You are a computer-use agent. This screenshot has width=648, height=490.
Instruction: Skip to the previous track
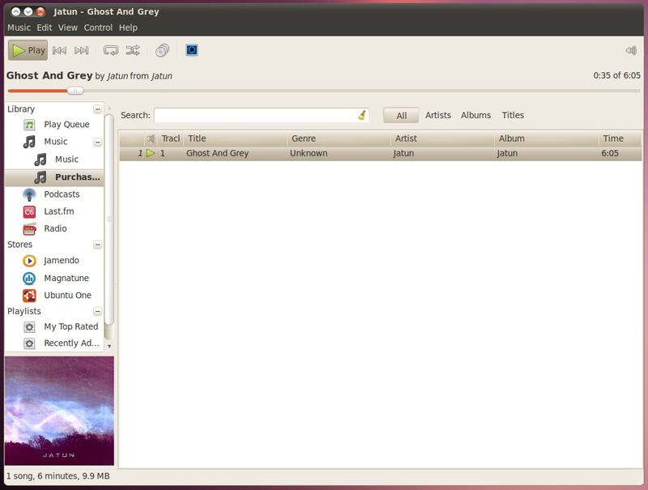coord(59,50)
